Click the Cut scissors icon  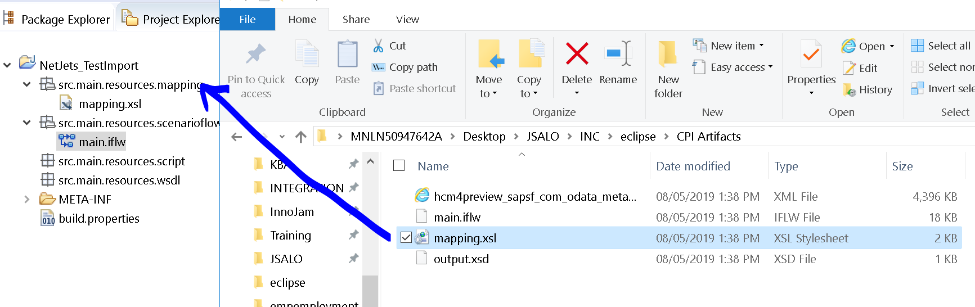pos(378,46)
